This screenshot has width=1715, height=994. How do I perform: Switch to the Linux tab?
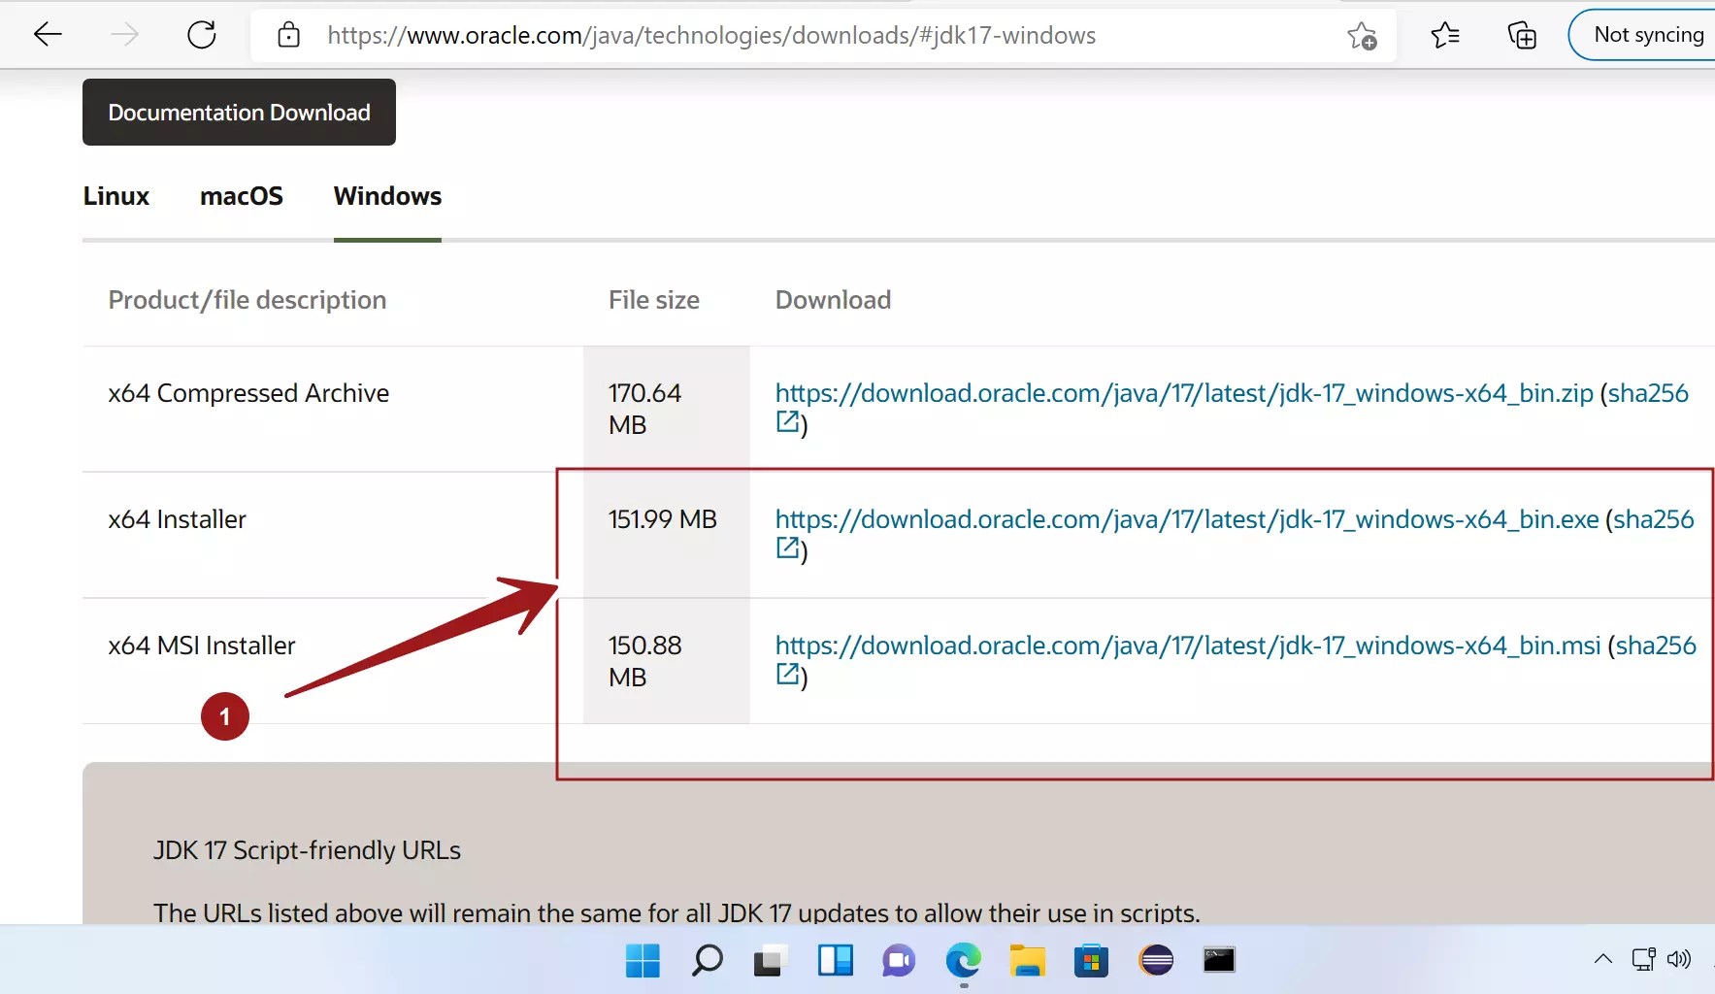click(115, 196)
